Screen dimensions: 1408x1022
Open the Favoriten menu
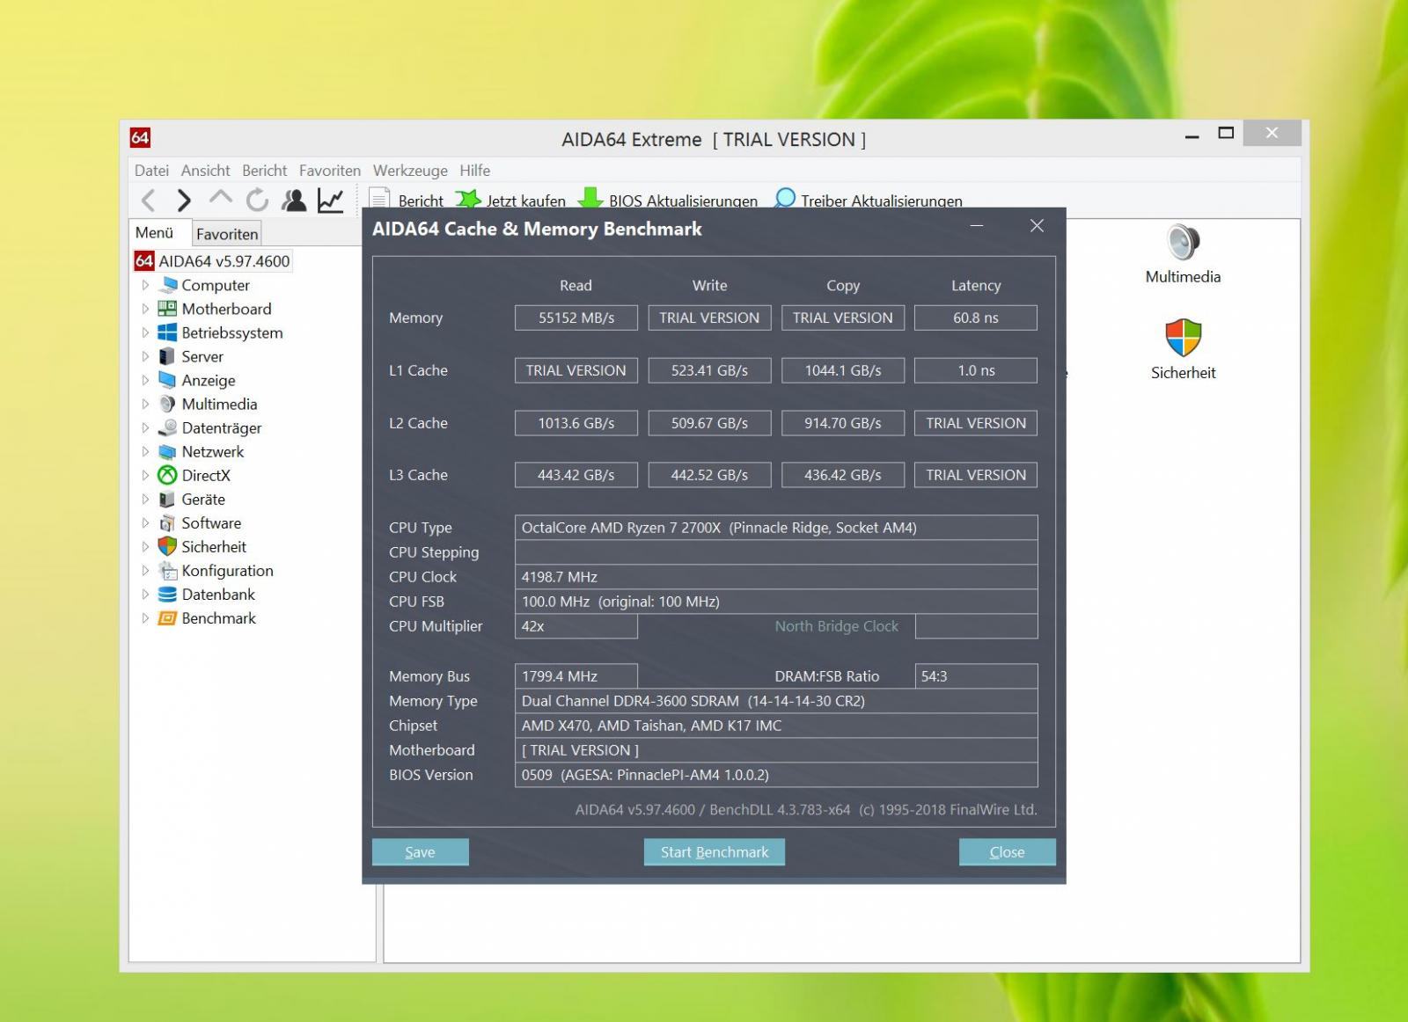pos(329,171)
